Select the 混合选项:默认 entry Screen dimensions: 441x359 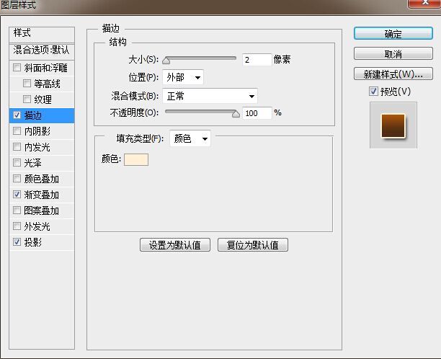(42, 51)
